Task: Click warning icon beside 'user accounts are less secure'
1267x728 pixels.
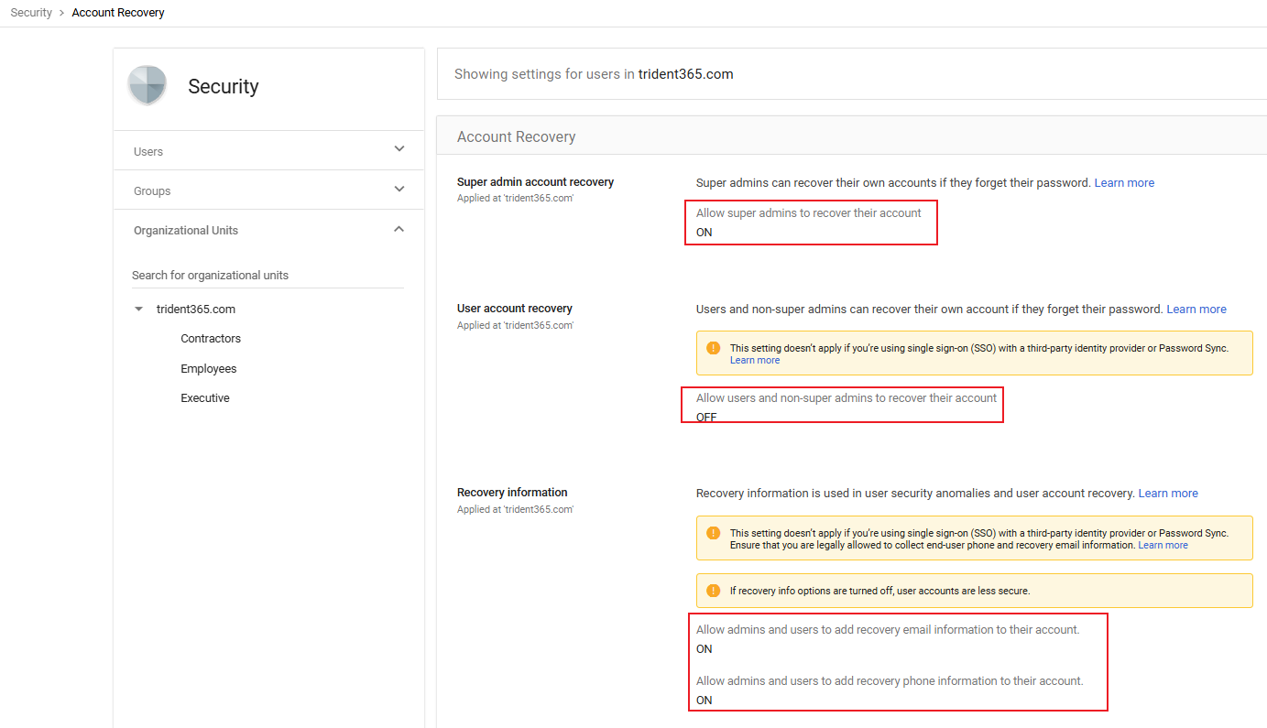Action: tap(713, 591)
